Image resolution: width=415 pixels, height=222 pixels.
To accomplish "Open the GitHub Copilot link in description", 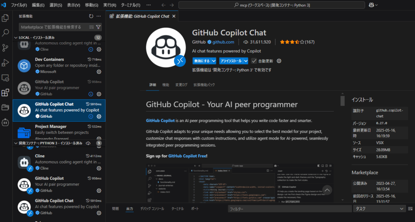I will (x=160, y=121).
